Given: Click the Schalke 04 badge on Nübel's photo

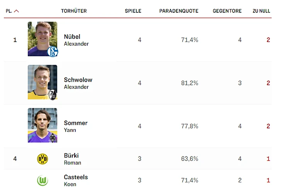Looking at the screenshot, I should click(52, 51).
